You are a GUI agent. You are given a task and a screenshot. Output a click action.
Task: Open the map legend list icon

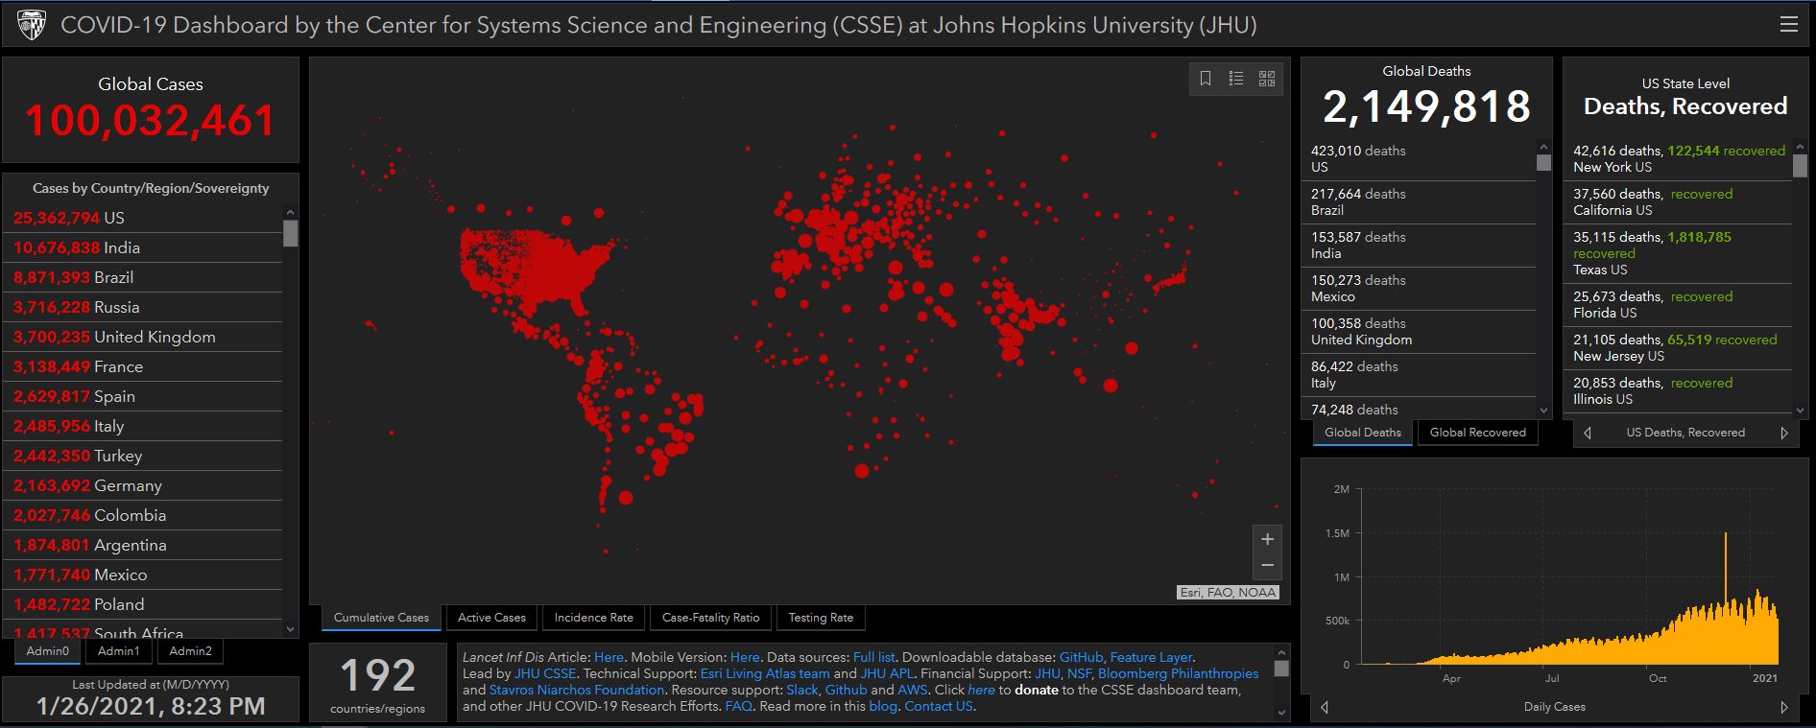(x=1236, y=79)
